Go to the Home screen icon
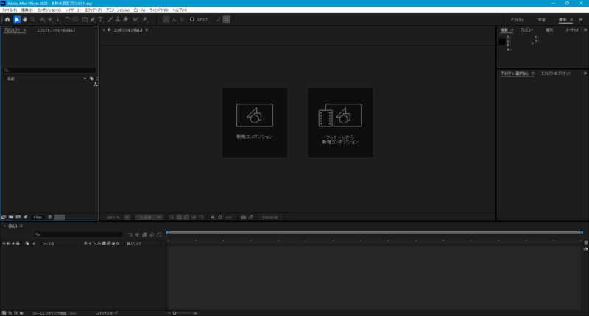The image size is (589, 316). click(x=7, y=20)
